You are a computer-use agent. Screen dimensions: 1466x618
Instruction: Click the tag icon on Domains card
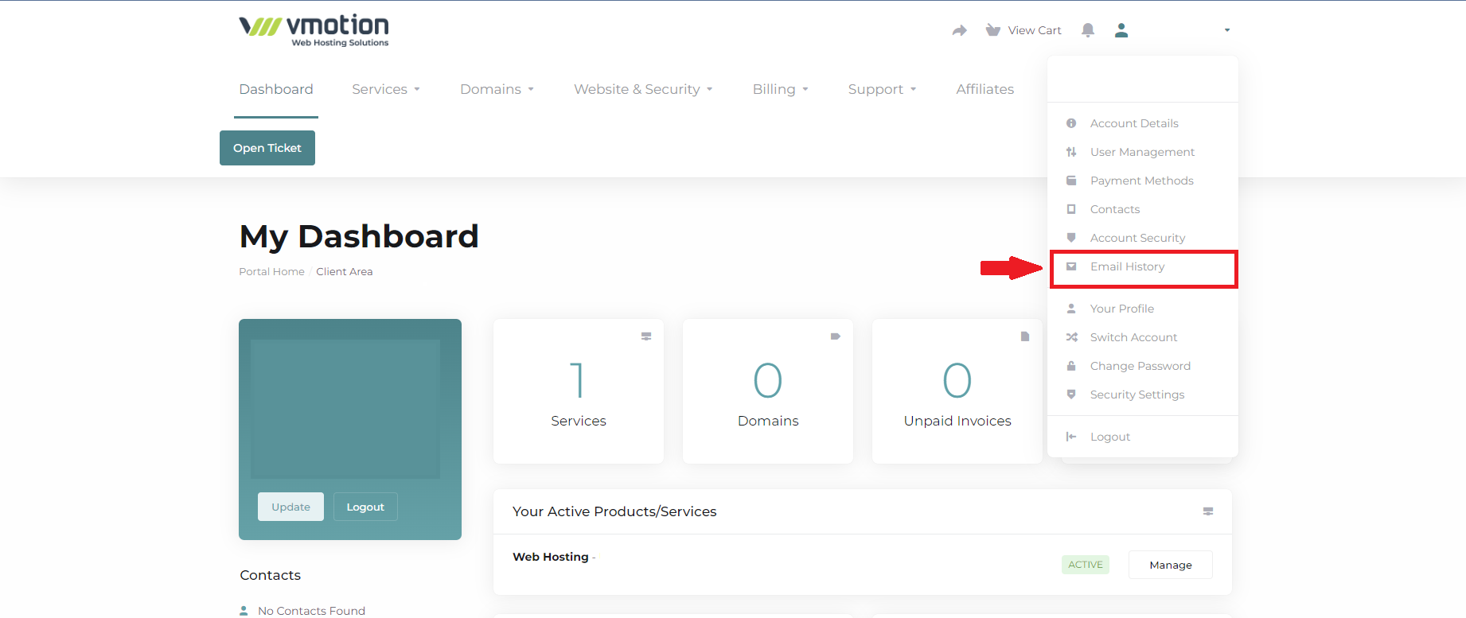point(836,336)
